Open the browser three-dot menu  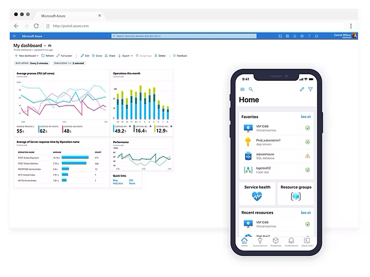pyautogui.click(x=351, y=26)
